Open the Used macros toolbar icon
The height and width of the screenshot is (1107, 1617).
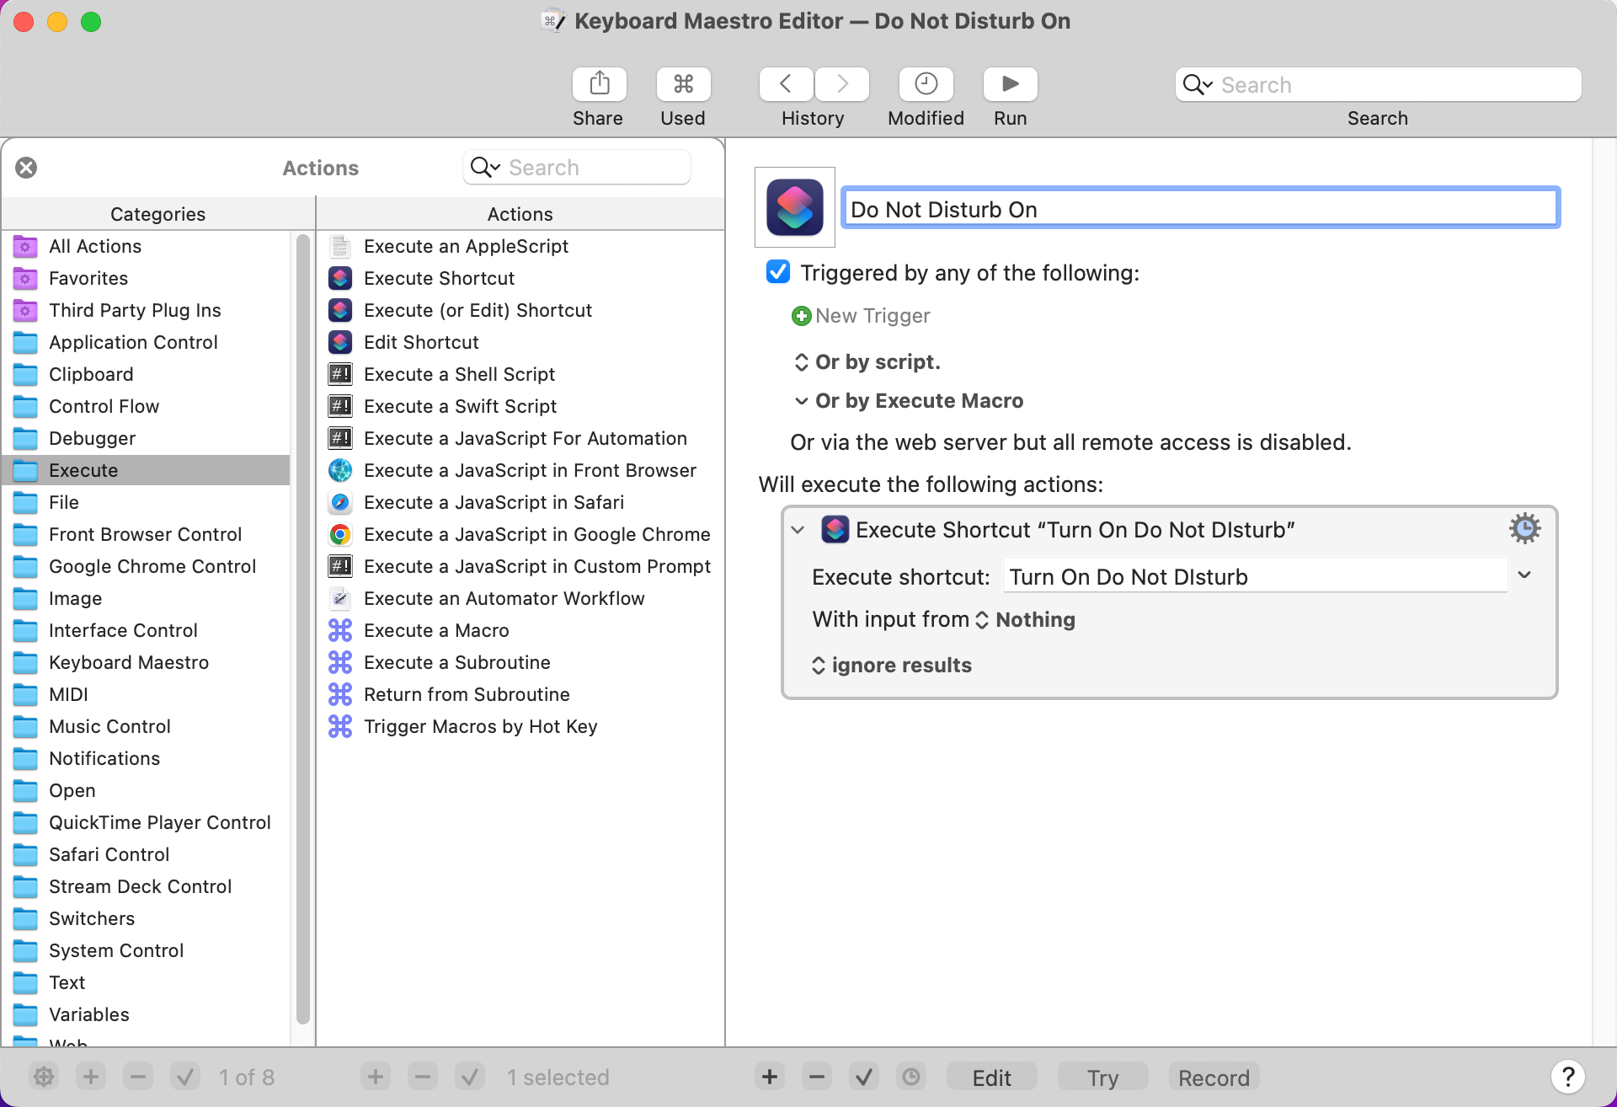[x=683, y=84]
